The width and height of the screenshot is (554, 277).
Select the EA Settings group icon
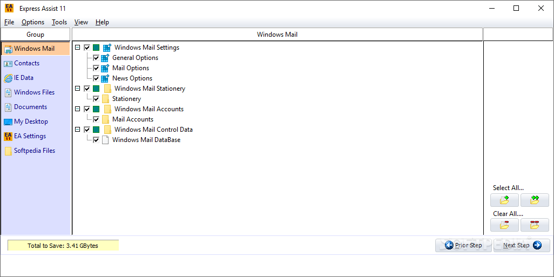(8, 137)
